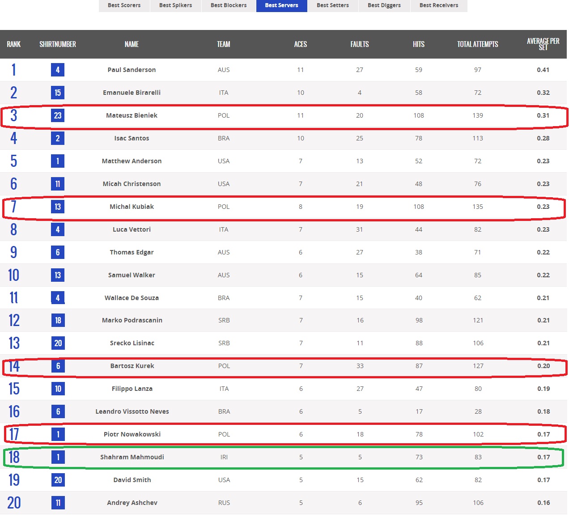Select the Best Blockers tab

coord(229,5)
